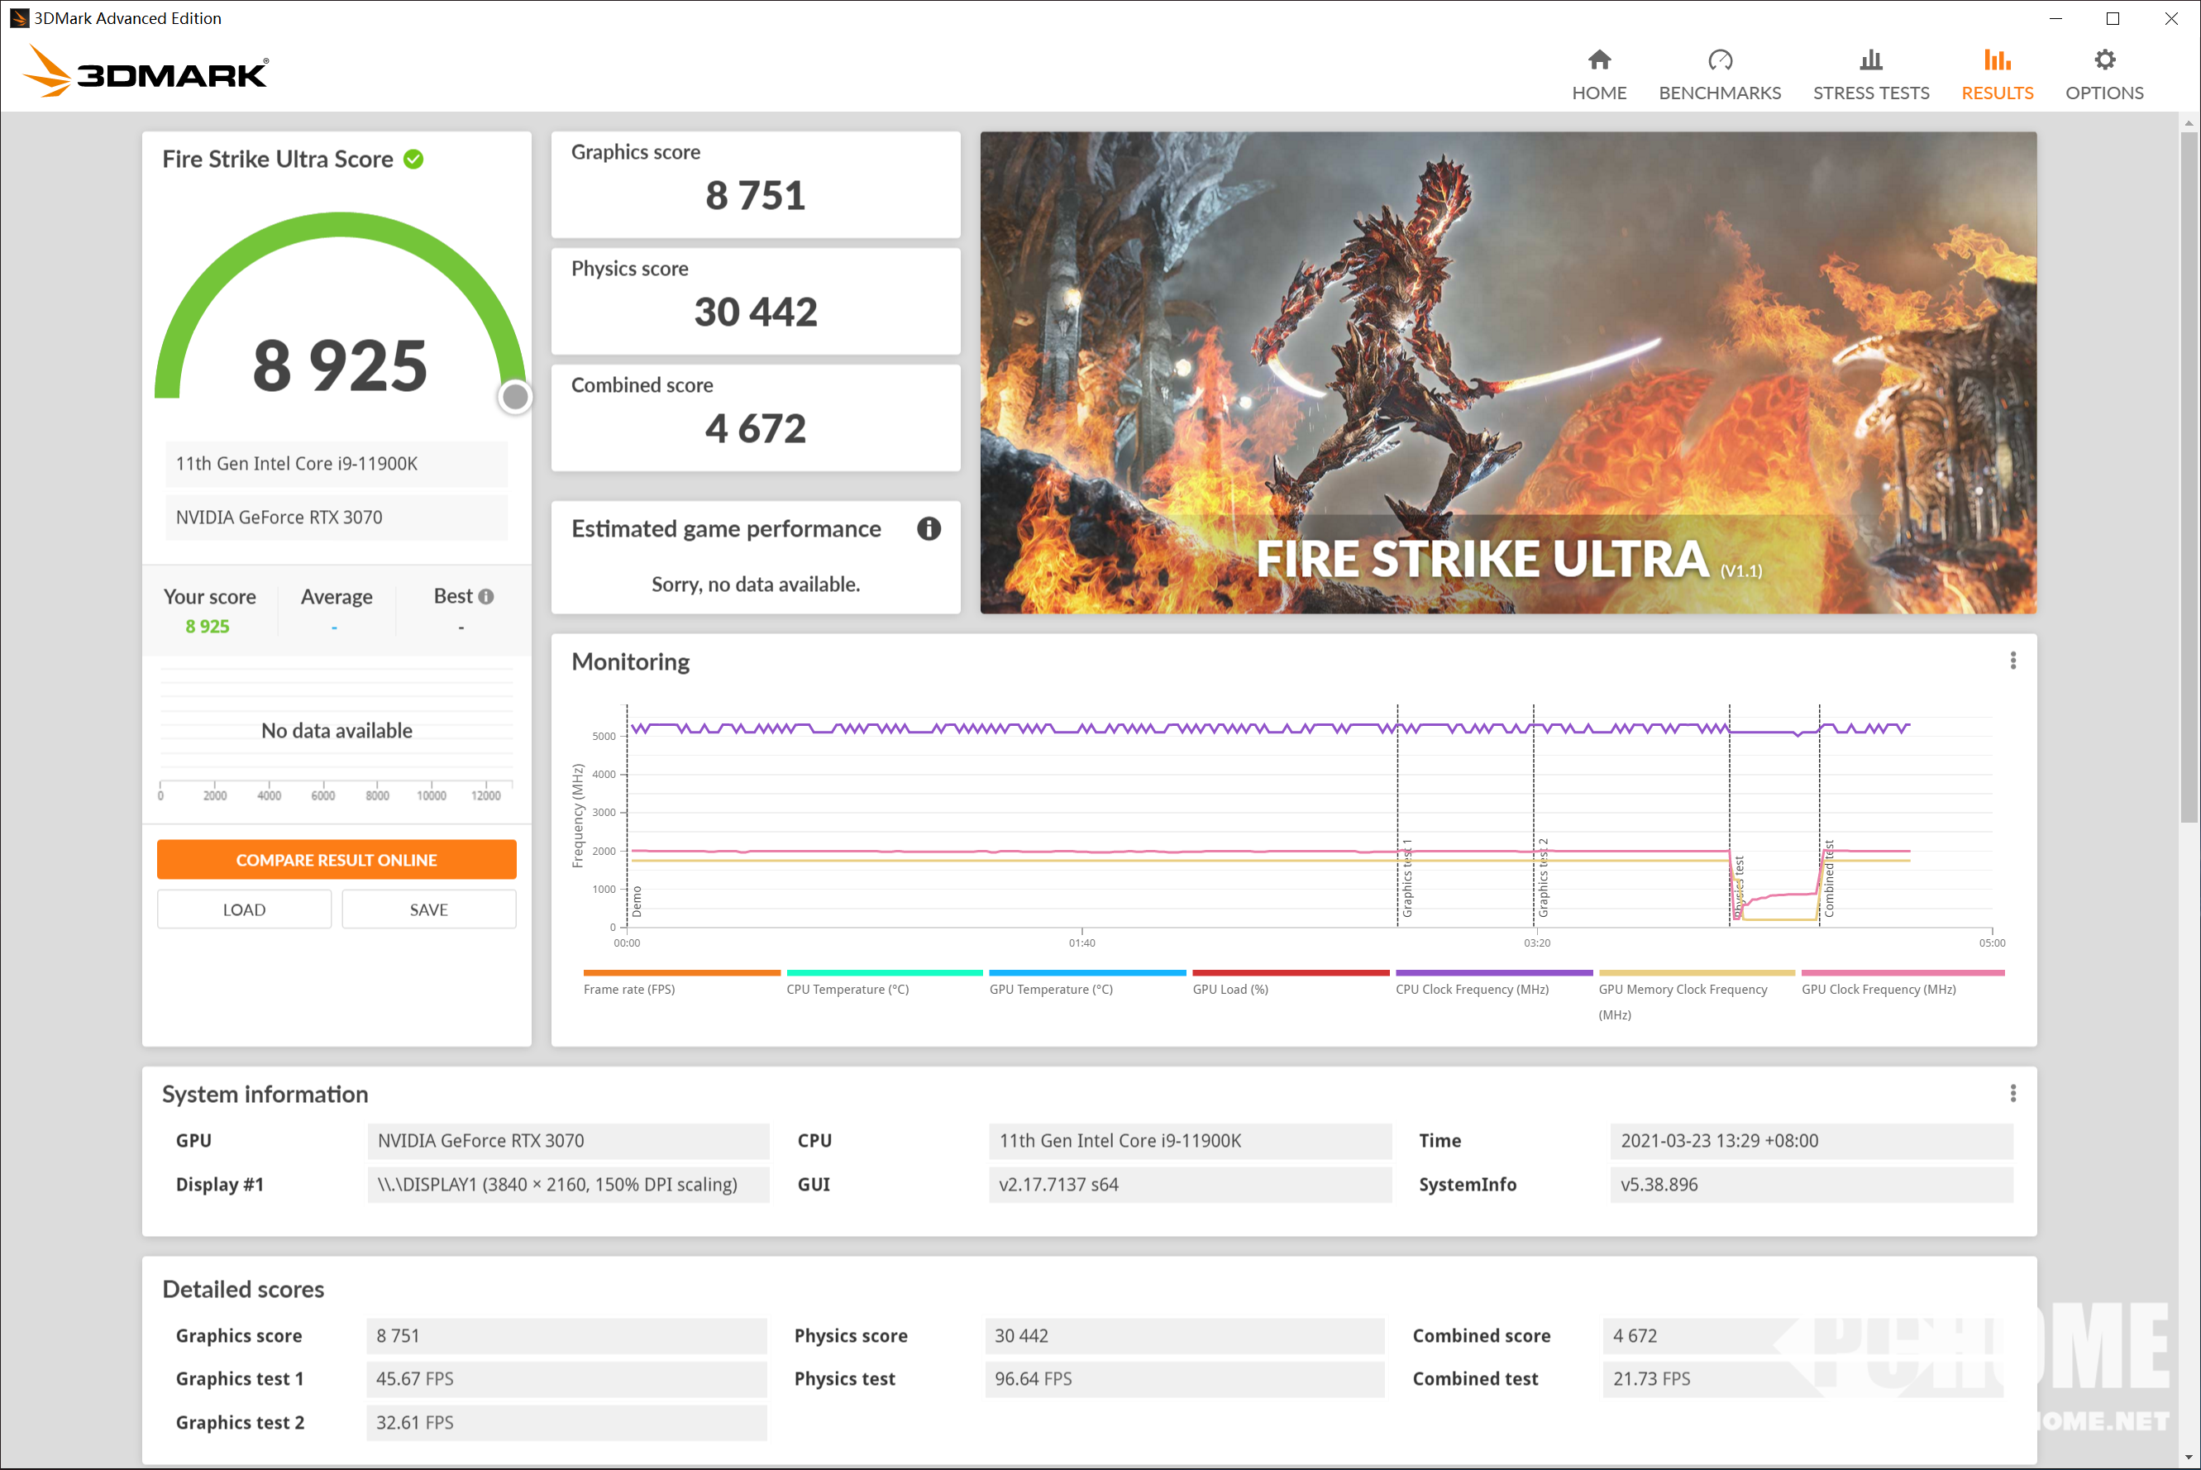Click the Save button
Screen dimensions: 2201x1470
point(428,909)
